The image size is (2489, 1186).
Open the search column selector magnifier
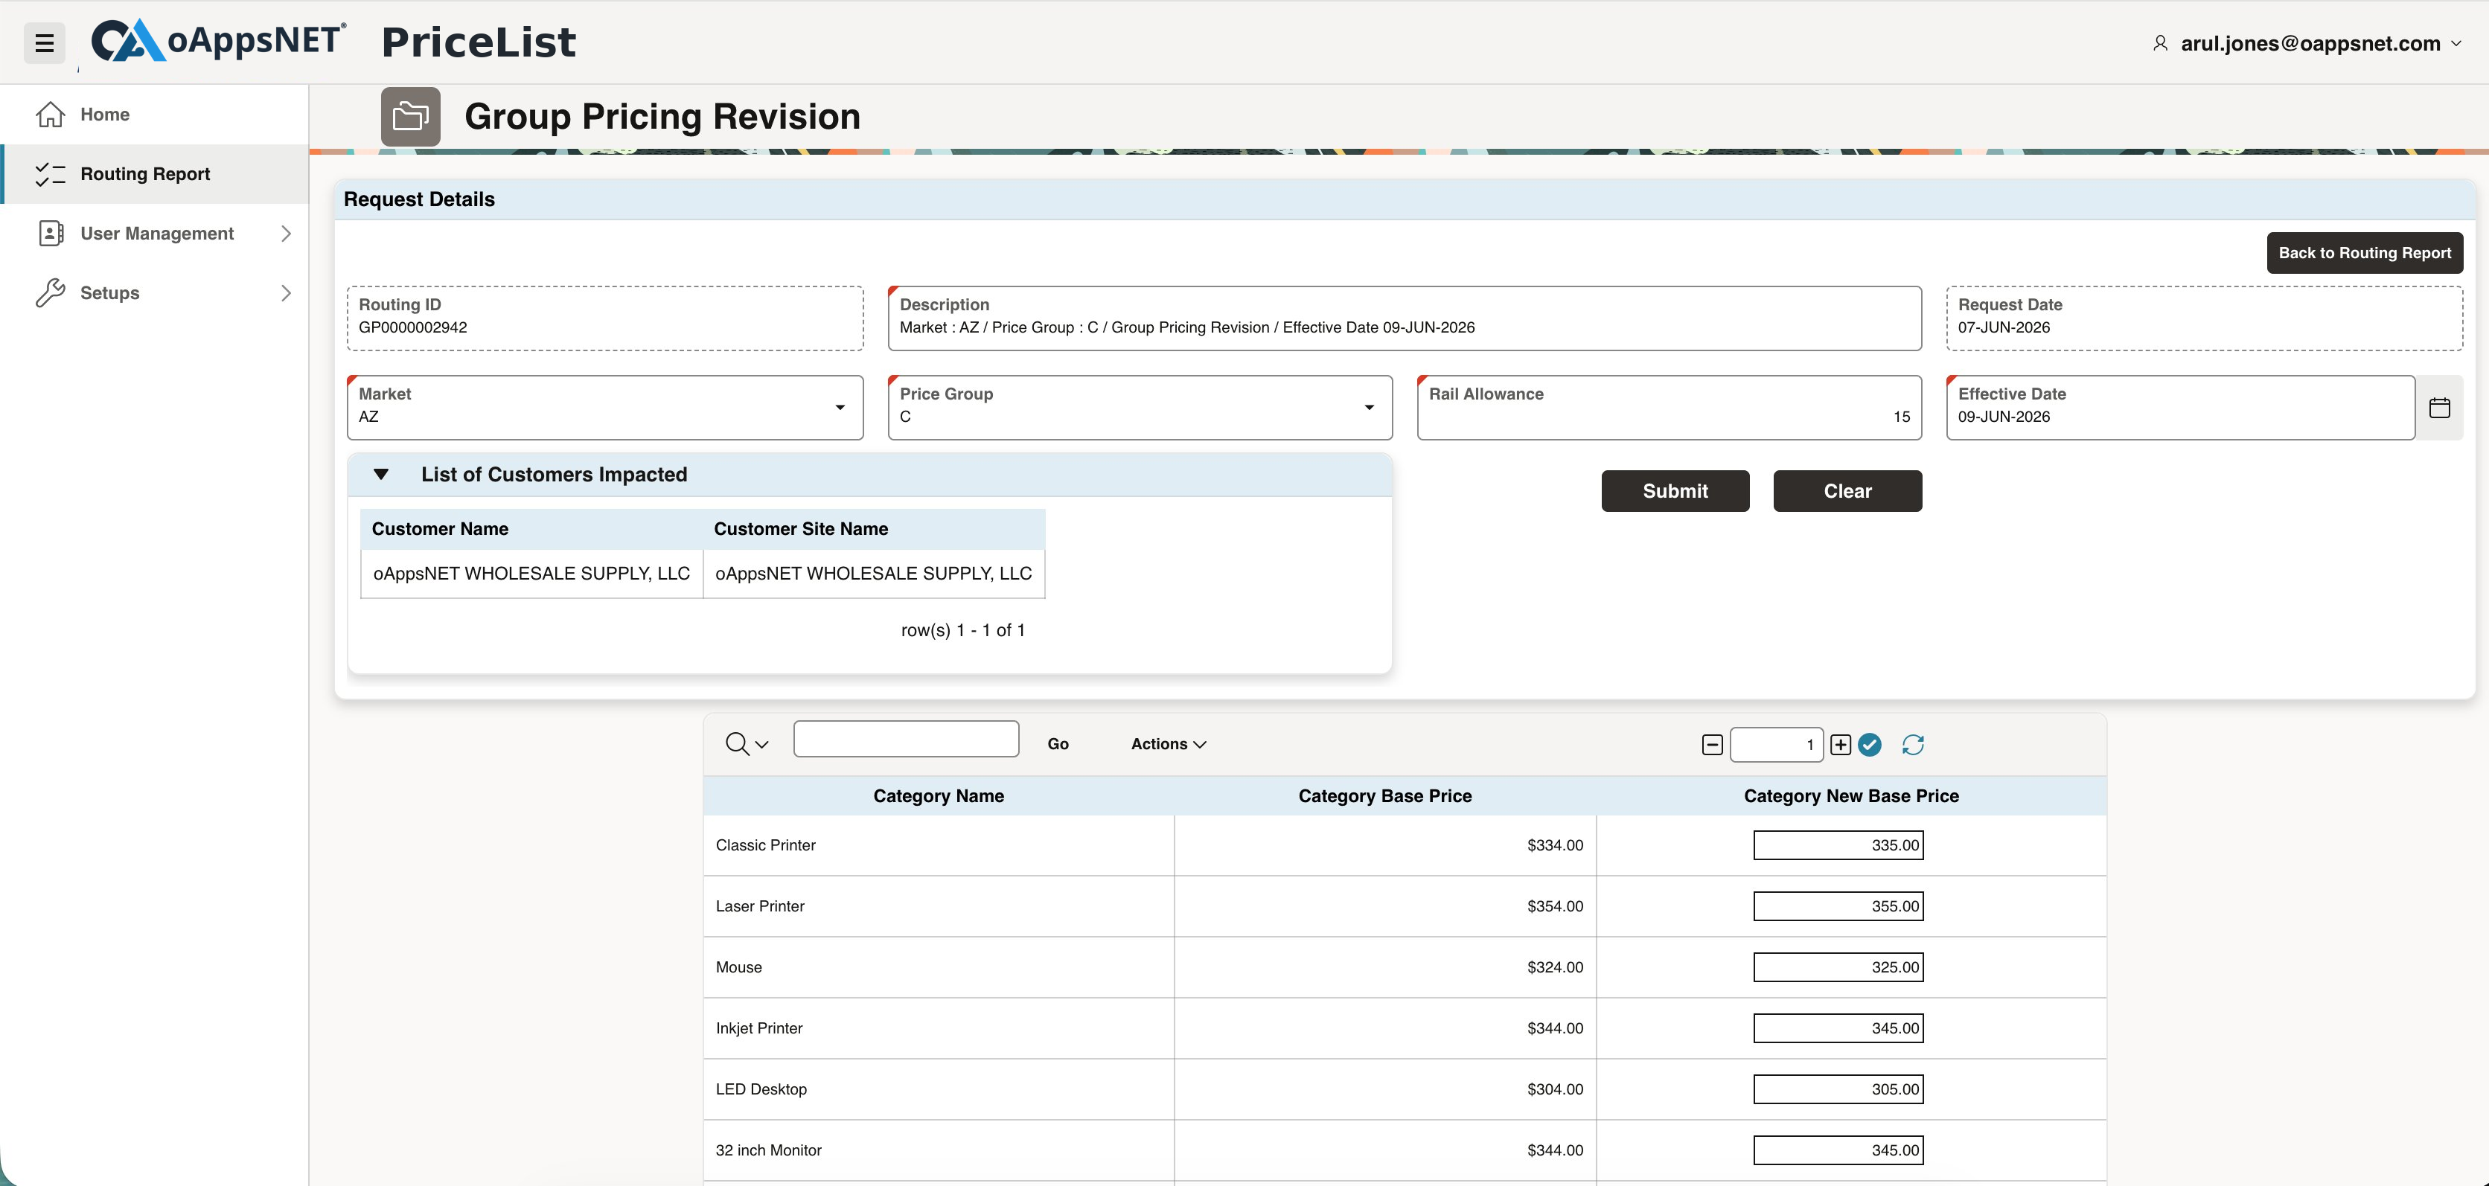pyautogui.click(x=746, y=743)
